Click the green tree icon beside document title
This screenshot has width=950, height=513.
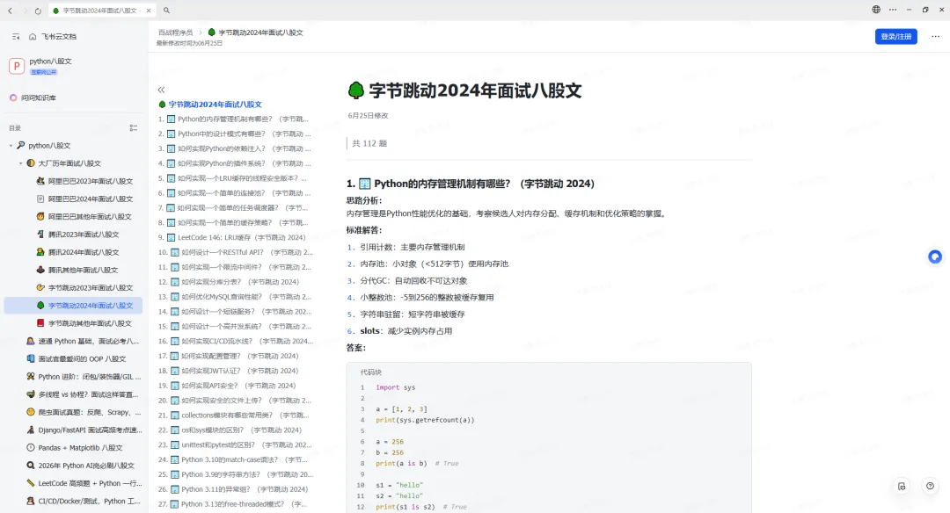355,90
